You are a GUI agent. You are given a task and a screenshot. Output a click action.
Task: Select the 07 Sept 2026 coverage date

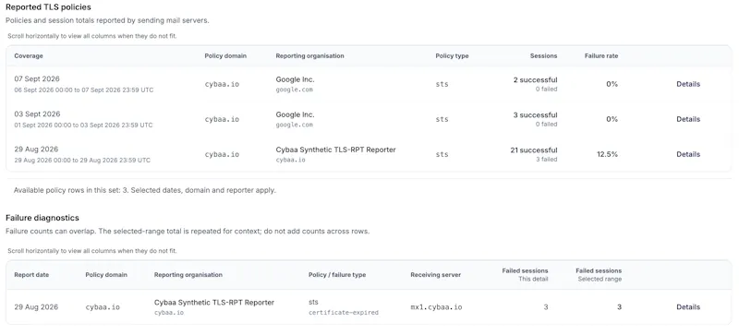37,79
